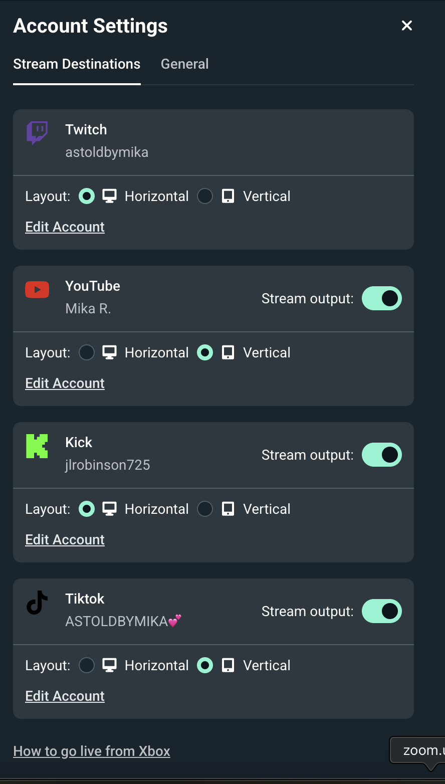Choose Horizontal layout radio for YouTube

coord(87,352)
